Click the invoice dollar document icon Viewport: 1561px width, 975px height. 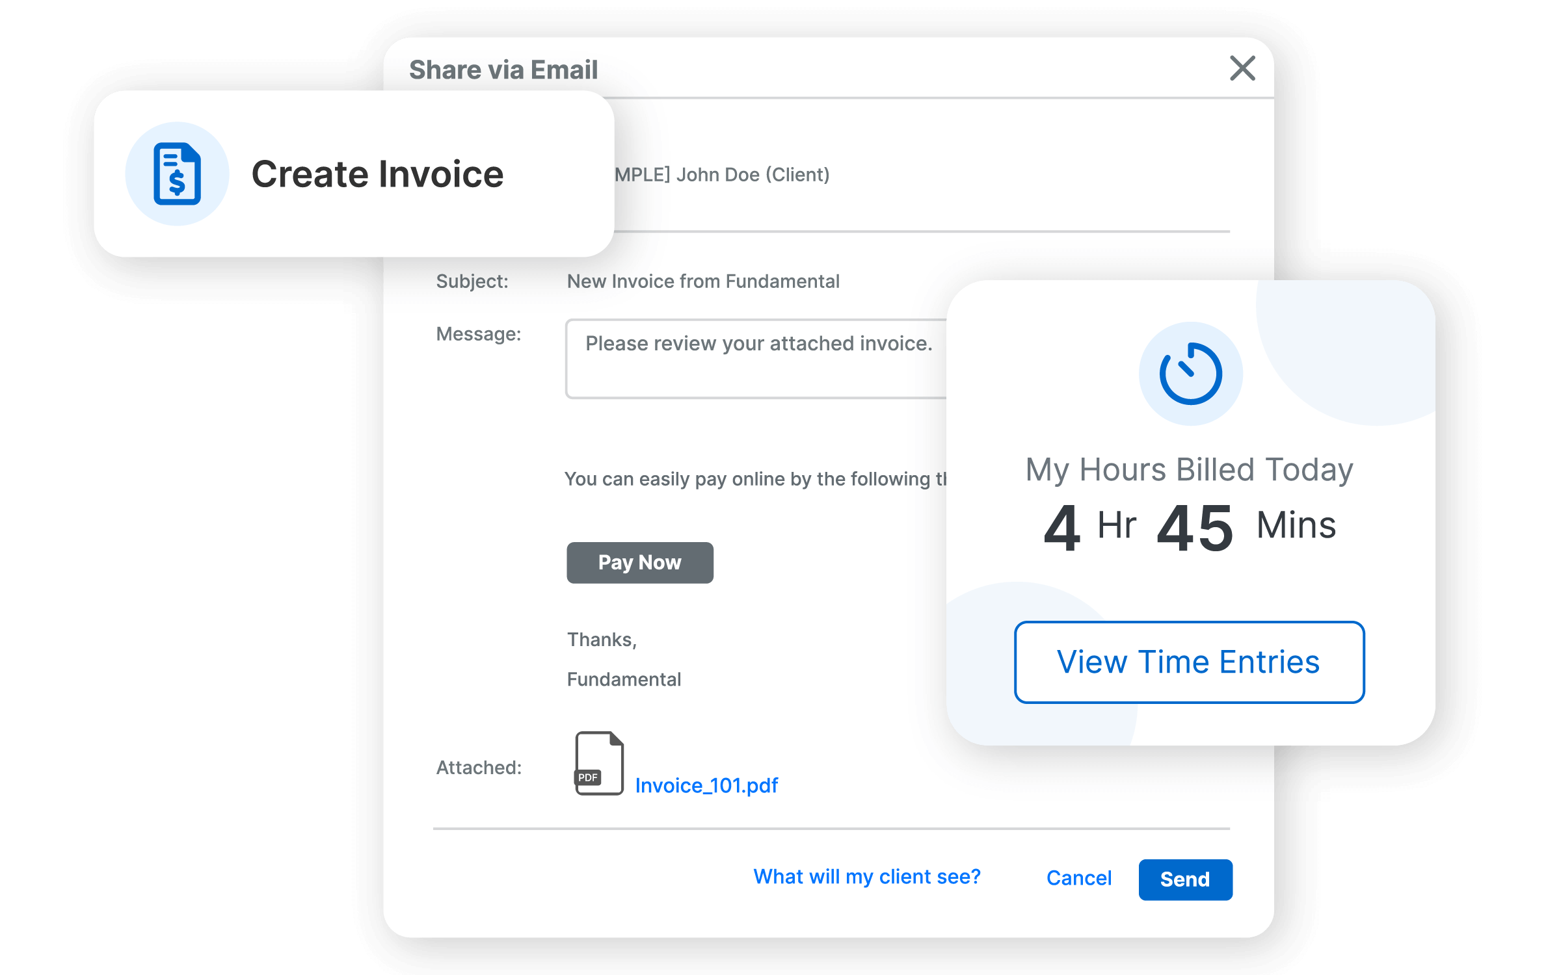[x=177, y=174]
